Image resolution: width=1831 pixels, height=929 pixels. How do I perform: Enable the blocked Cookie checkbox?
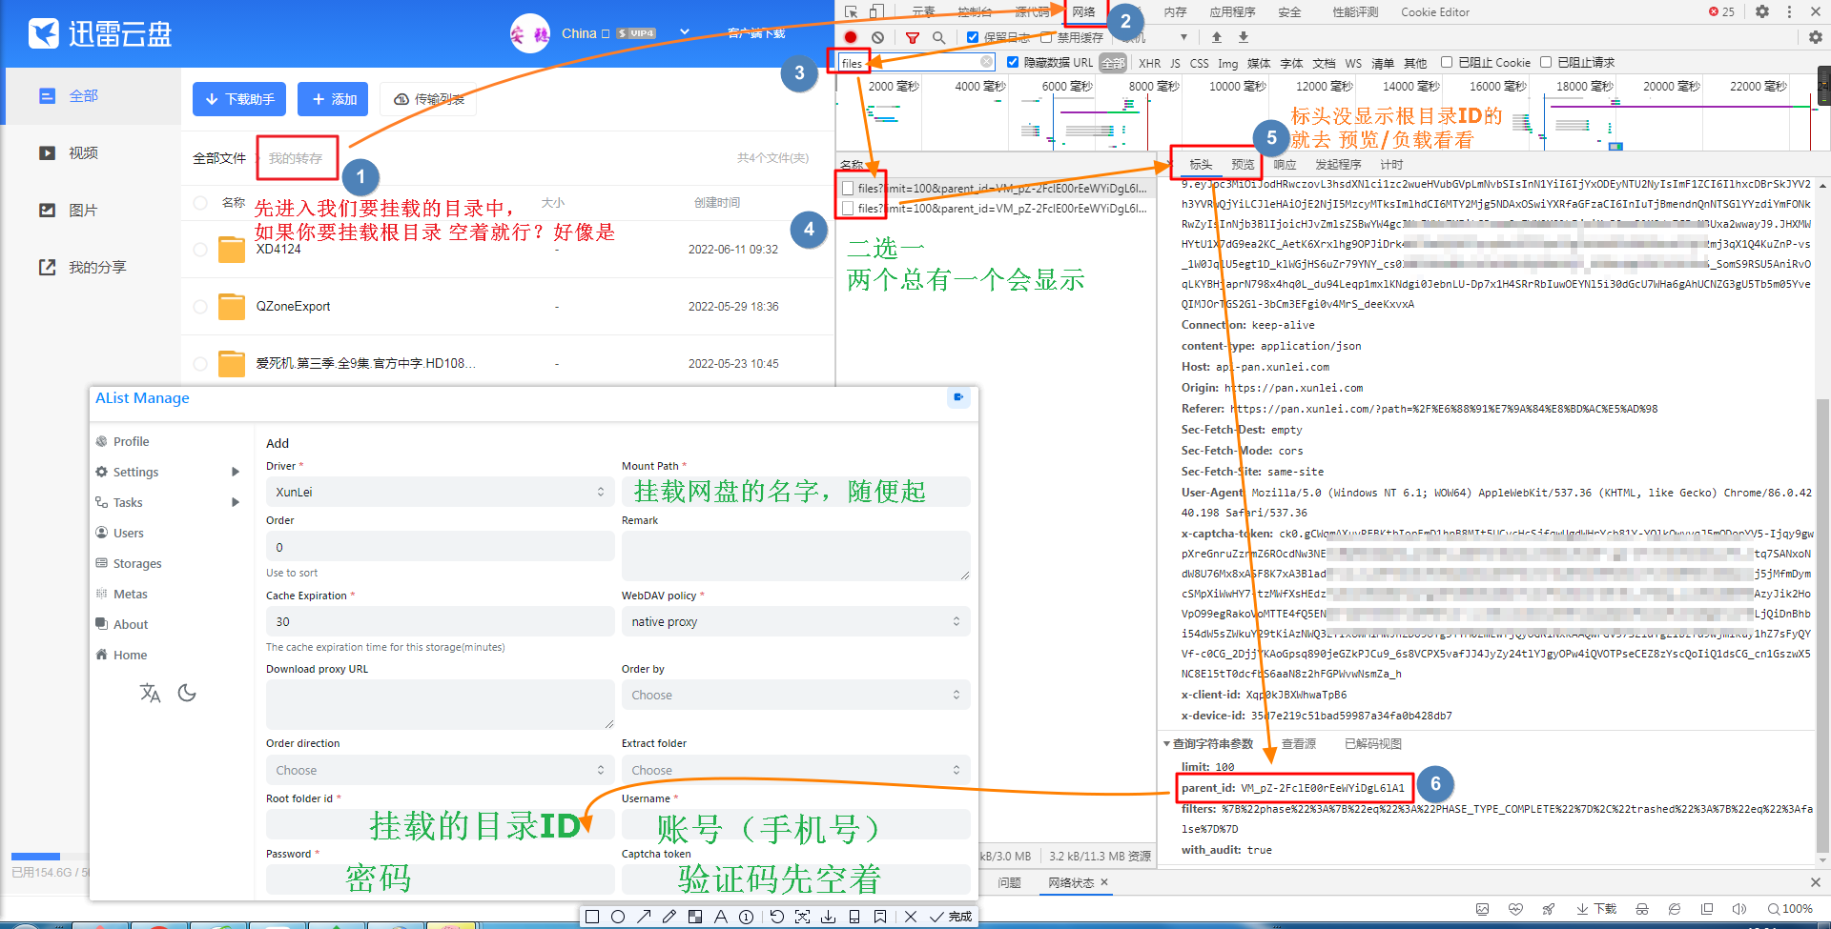(x=1447, y=63)
